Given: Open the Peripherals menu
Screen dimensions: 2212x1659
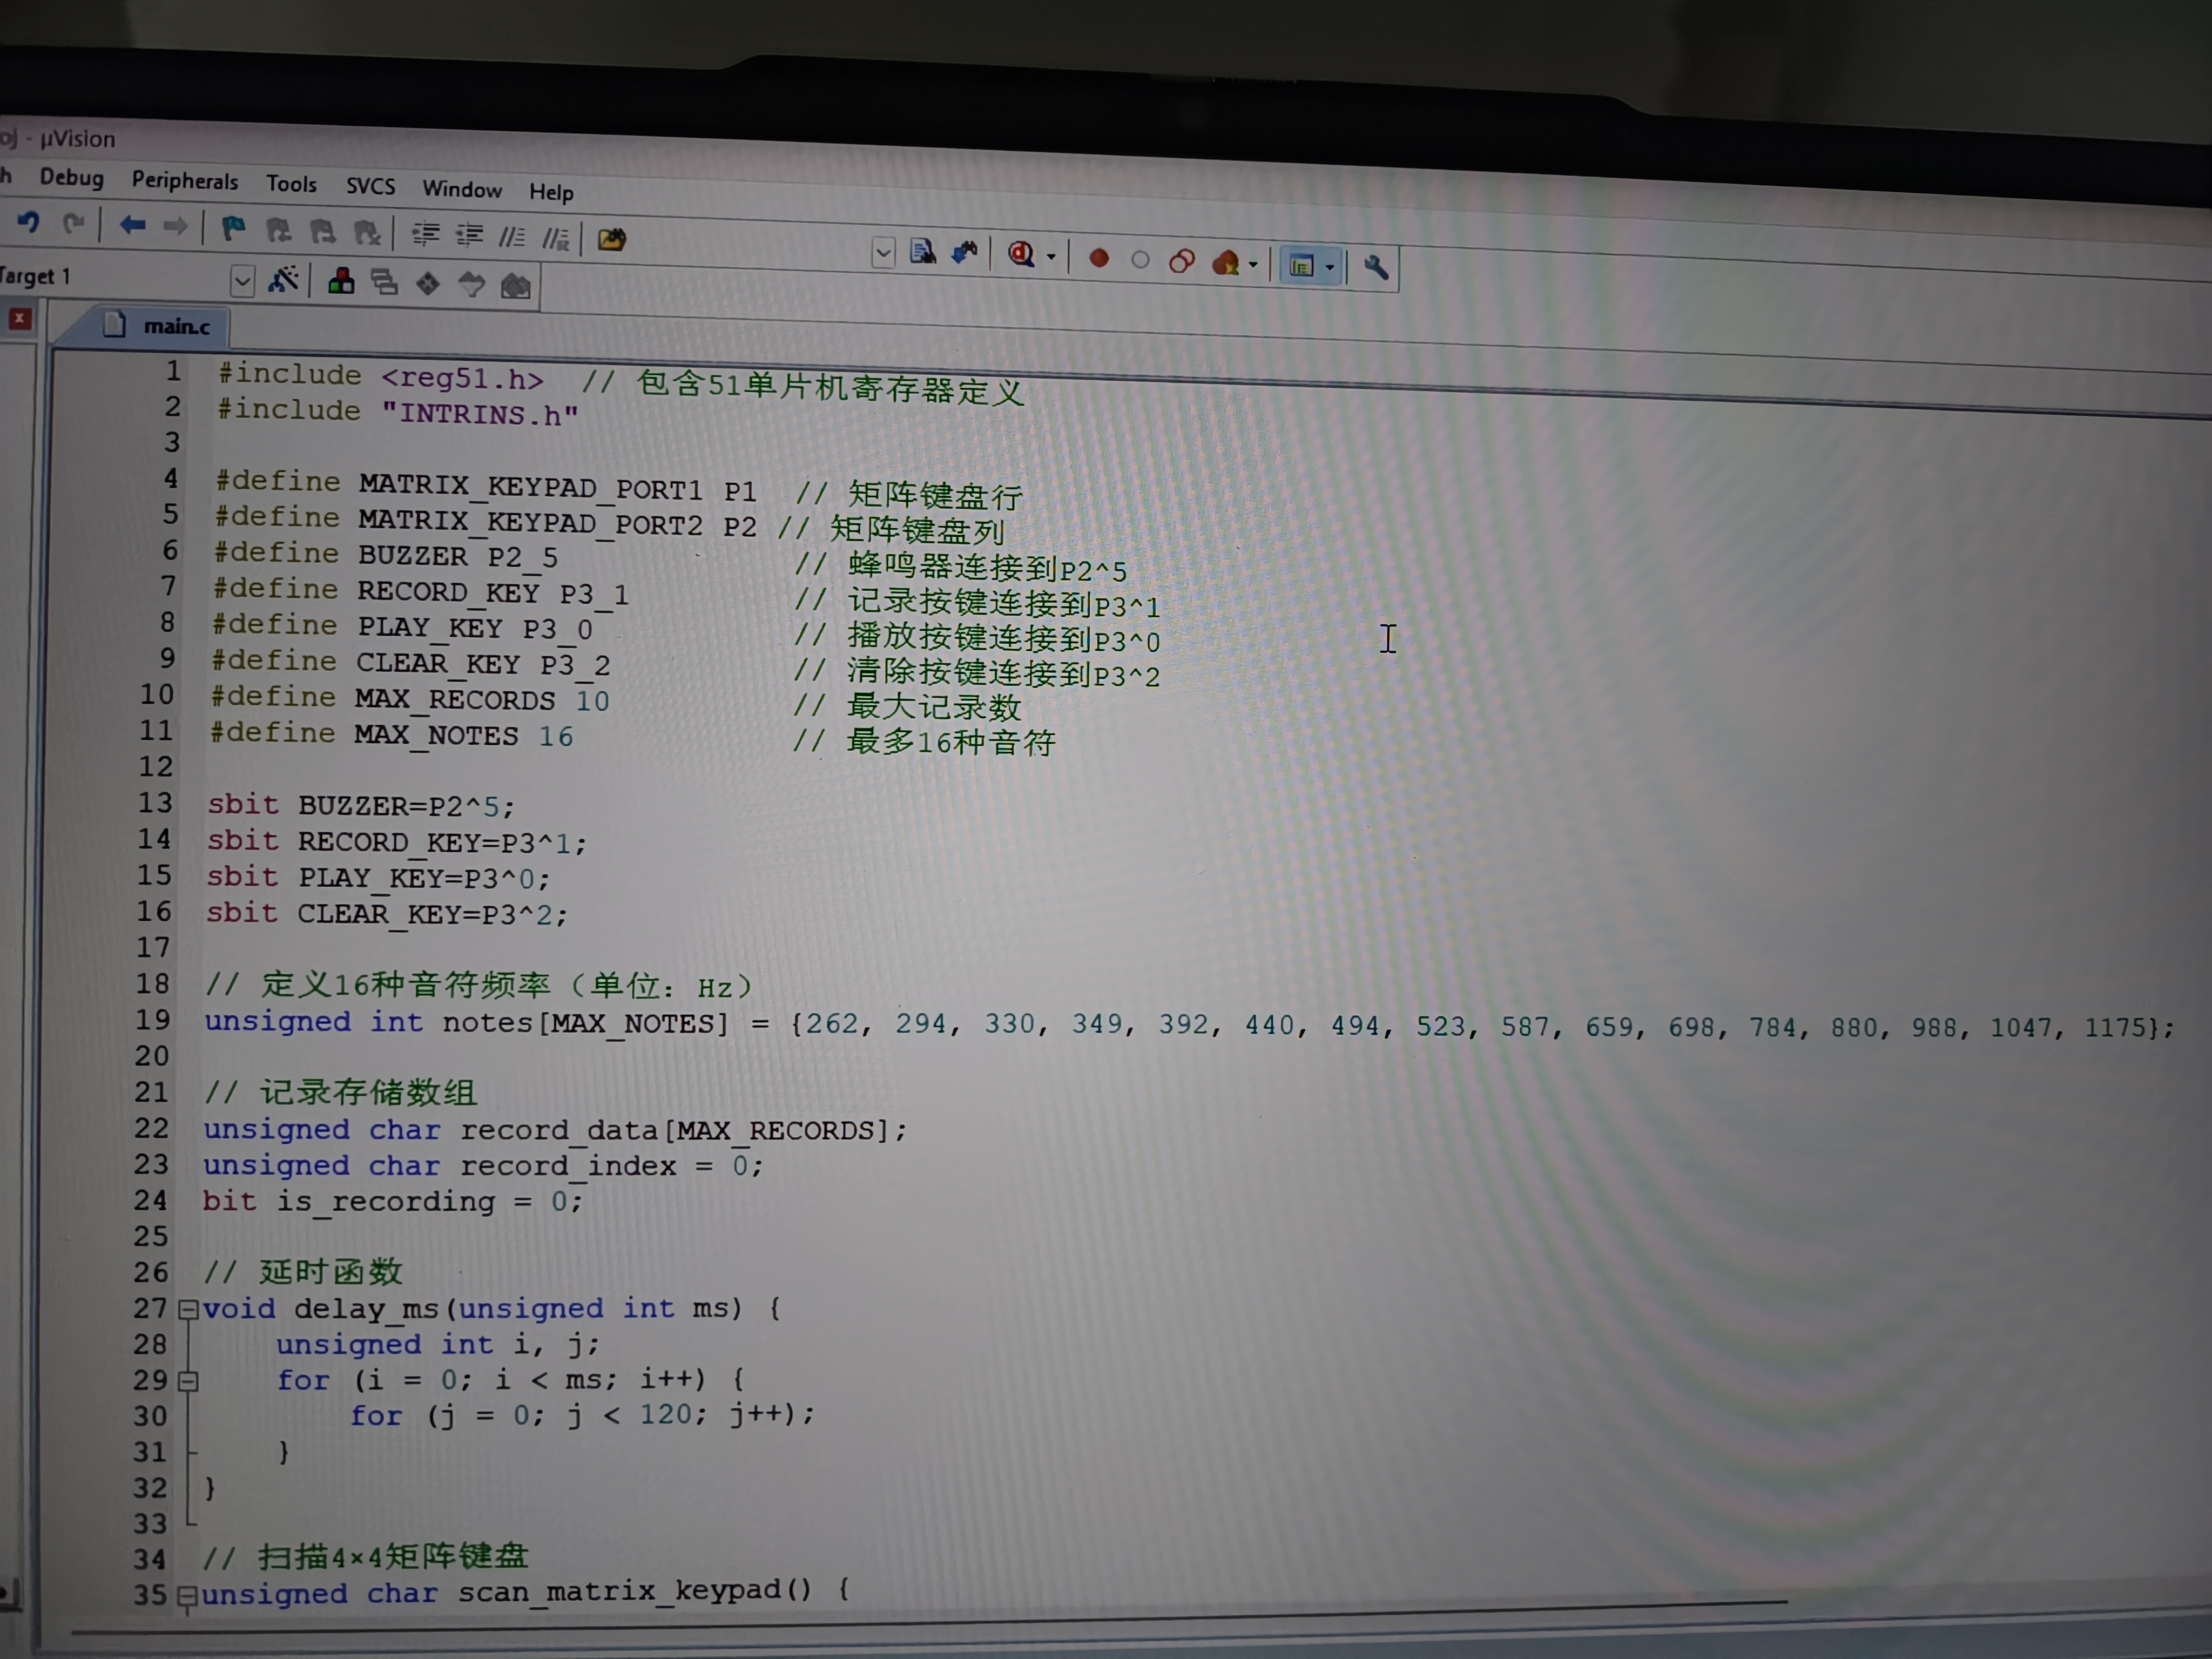Looking at the screenshot, I should click(185, 181).
